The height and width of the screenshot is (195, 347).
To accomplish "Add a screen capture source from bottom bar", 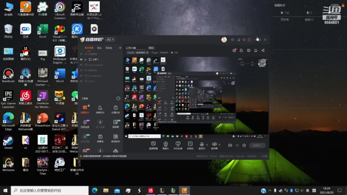I will (x=154, y=146).
